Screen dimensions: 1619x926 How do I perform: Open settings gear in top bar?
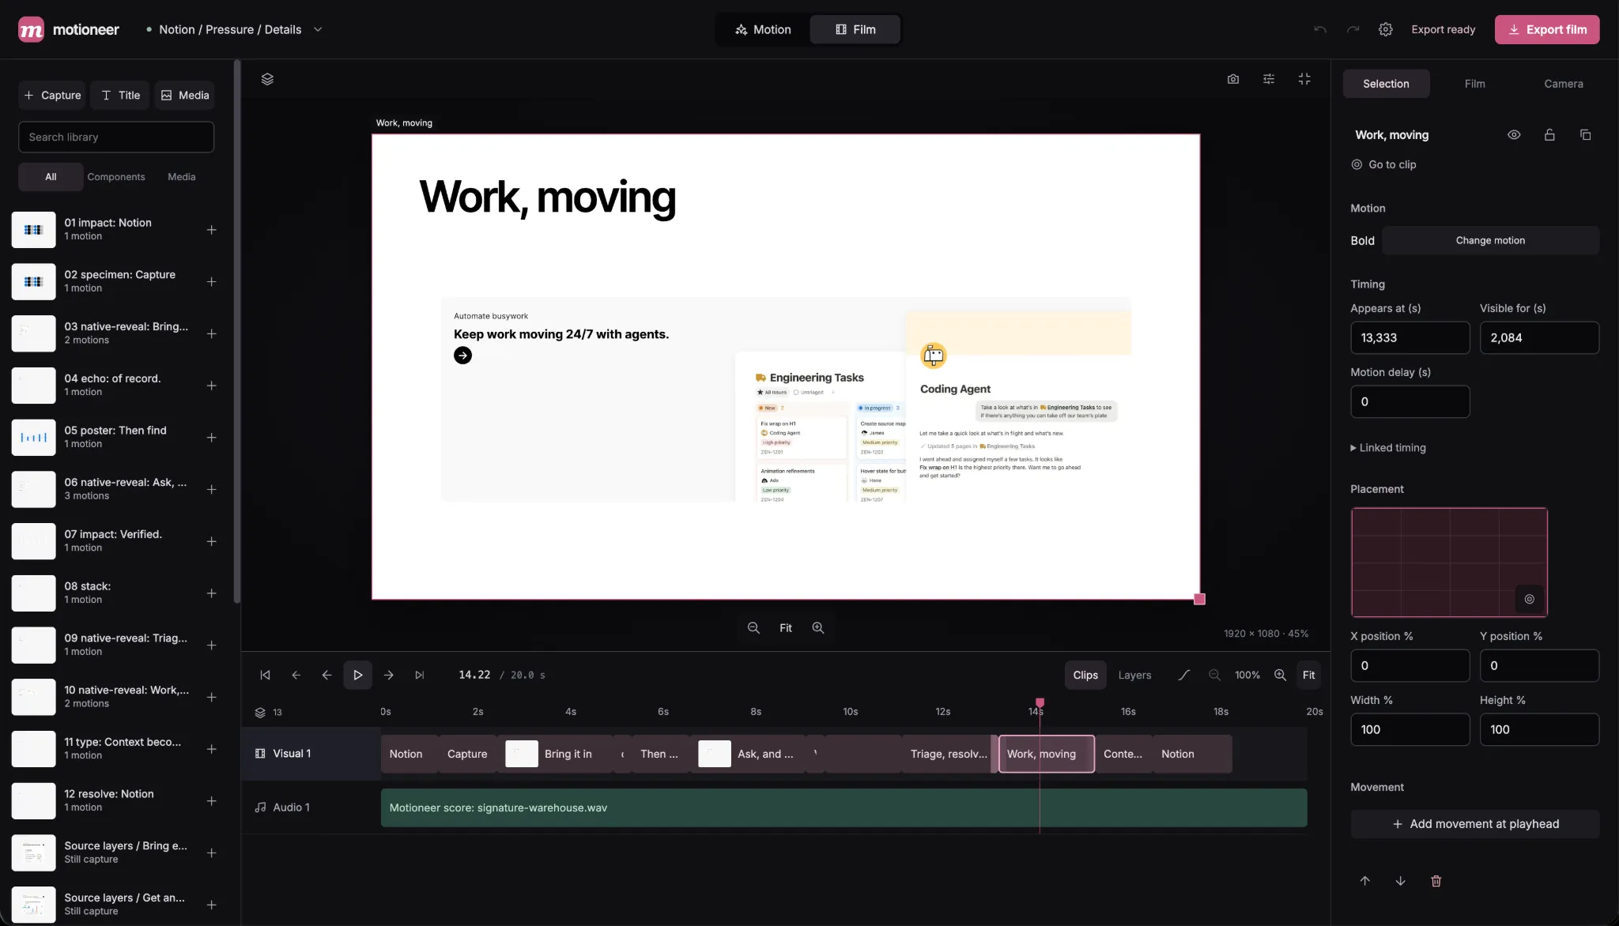(1386, 29)
